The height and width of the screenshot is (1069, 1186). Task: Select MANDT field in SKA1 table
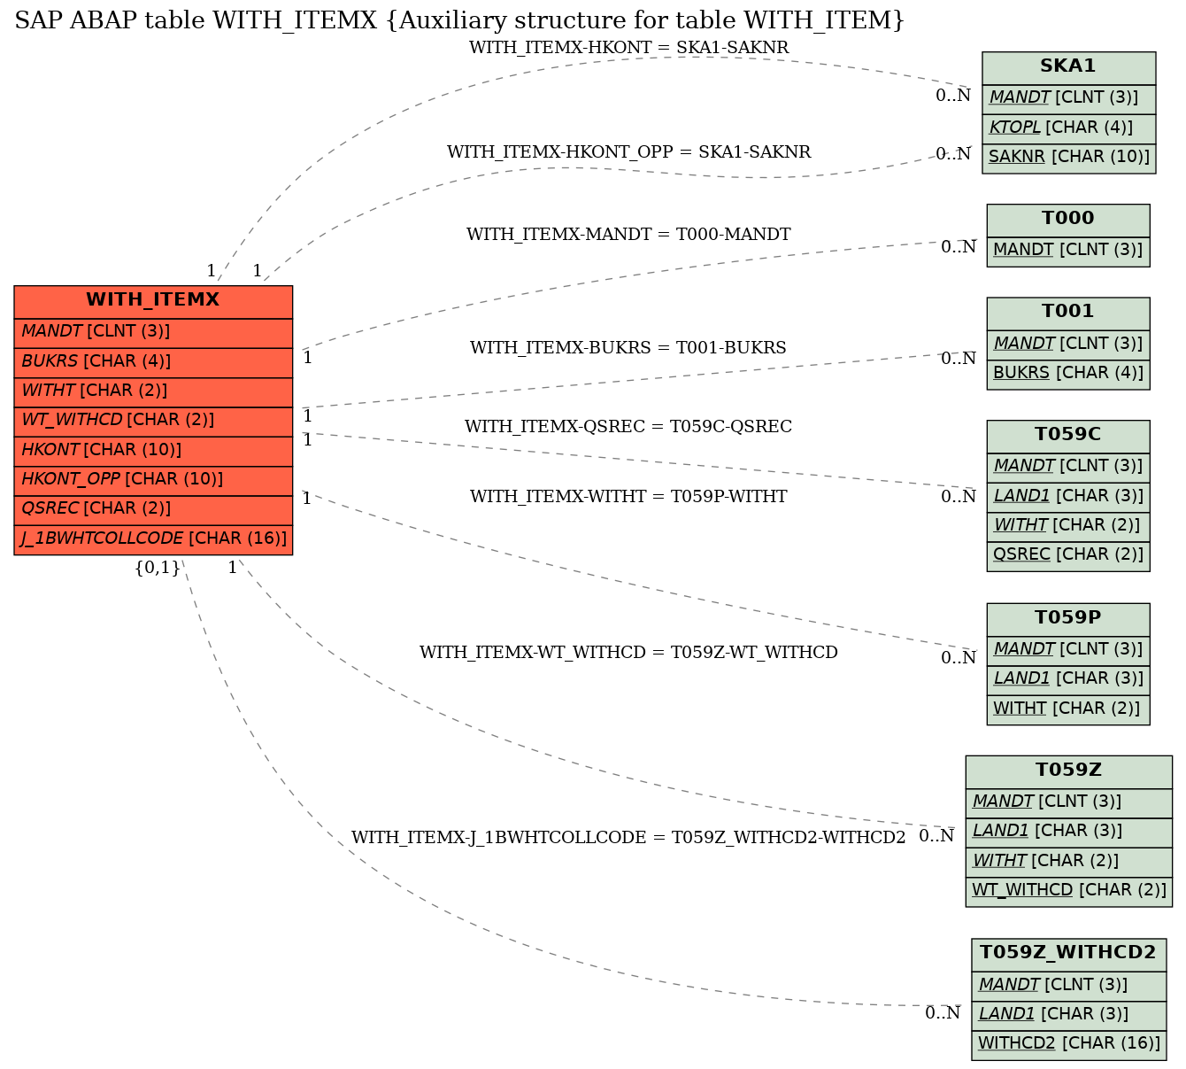pos(1068,98)
